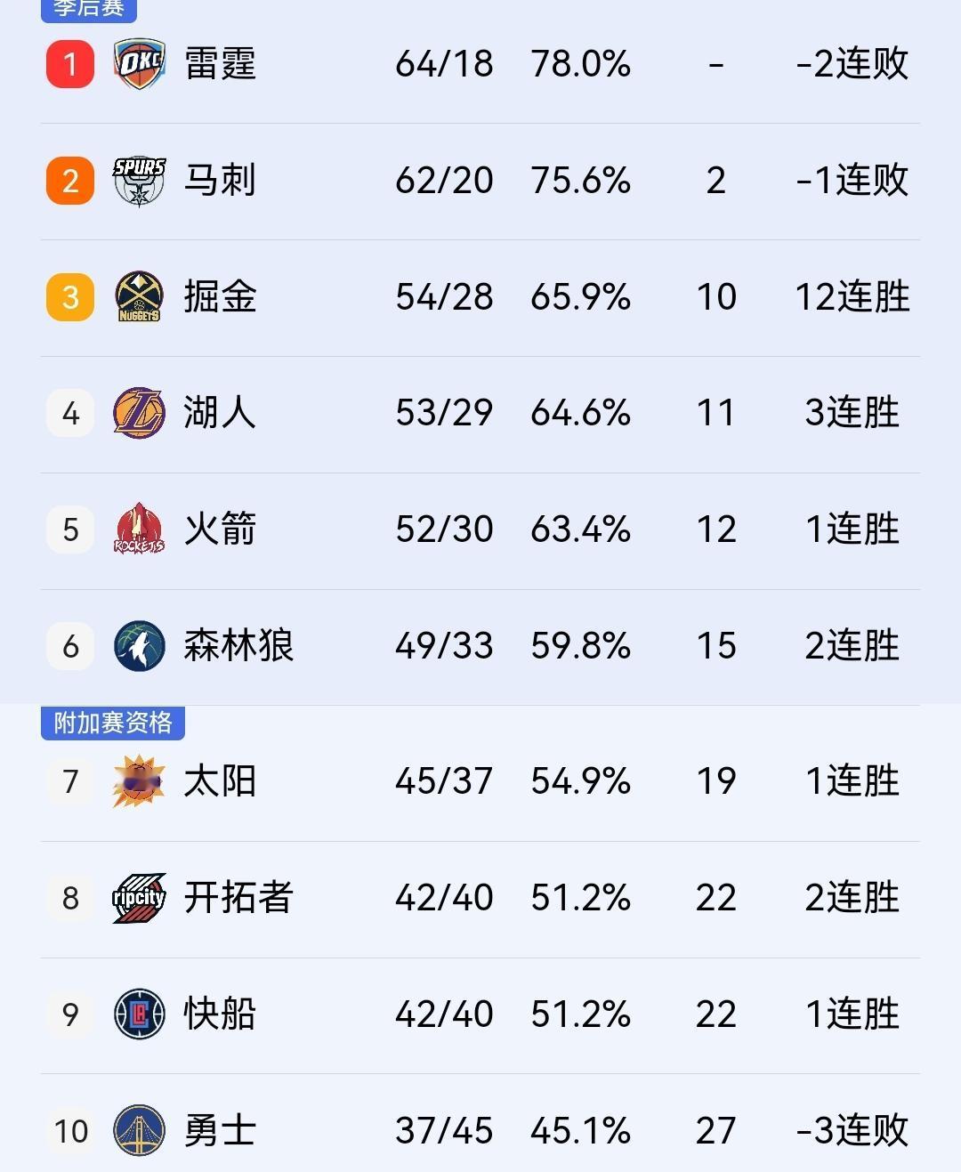Click the Lakers purple logo icon
961x1172 pixels.
click(138, 413)
